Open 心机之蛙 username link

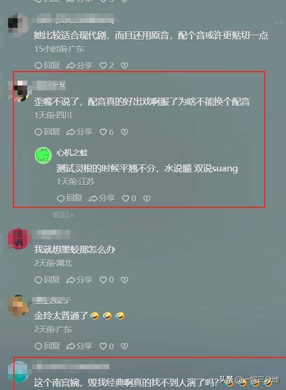[72, 152]
